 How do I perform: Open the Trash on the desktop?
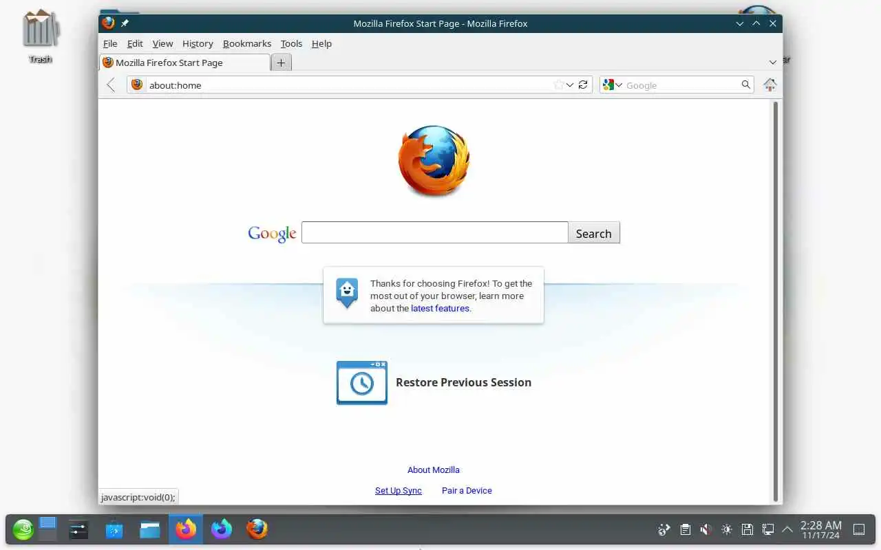tap(41, 36)
